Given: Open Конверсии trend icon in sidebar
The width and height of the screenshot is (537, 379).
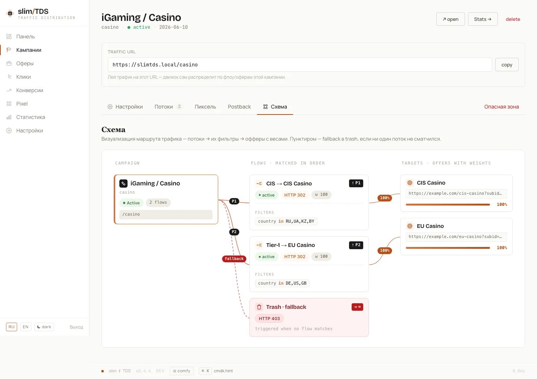Looking at the screenshot, I should point(9,90).
